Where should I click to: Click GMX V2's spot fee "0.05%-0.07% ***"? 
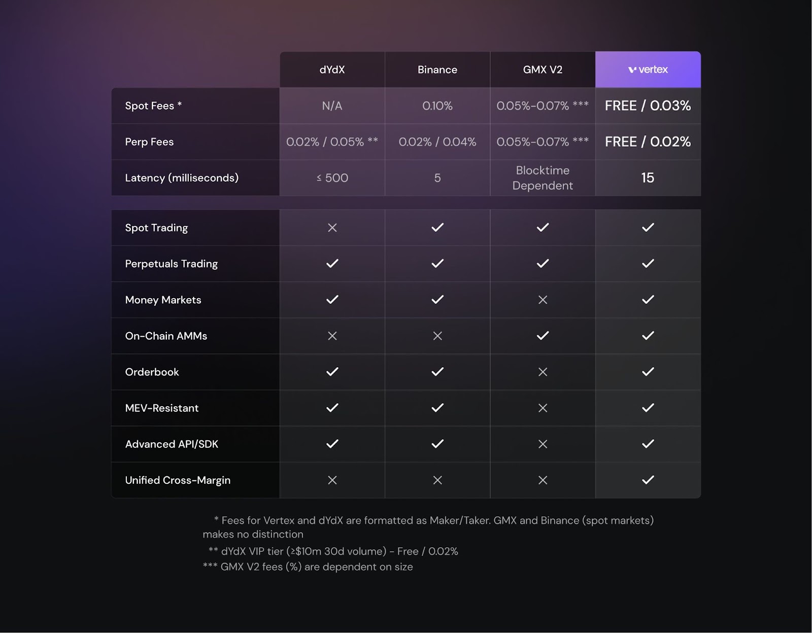543,105
